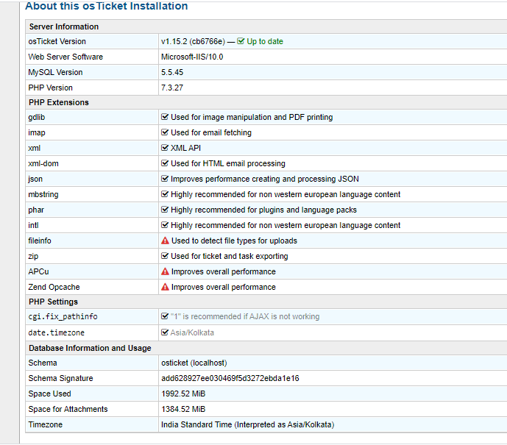
Task: Click the Up to date status link
Action: [265, 41]
